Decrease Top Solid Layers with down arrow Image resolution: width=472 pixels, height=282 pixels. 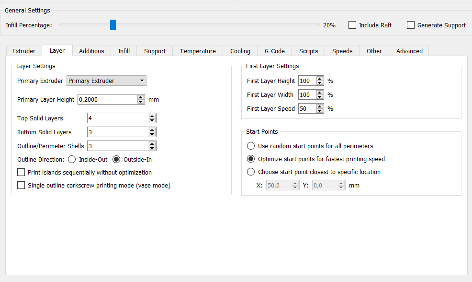click(152, 120)
